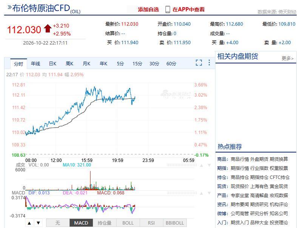The height and width of the screenshot is (228, 297).
Task: Open the 周K chart tab
Action: point(69,64)
